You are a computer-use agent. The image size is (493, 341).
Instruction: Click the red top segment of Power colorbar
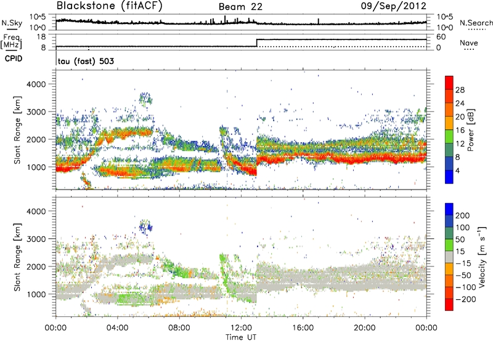[x=449, y=82]
